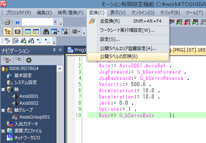Select Axis0002 in the tree
Image resolution: width=206 pixels, height=143 pixels.
(29, 103)
